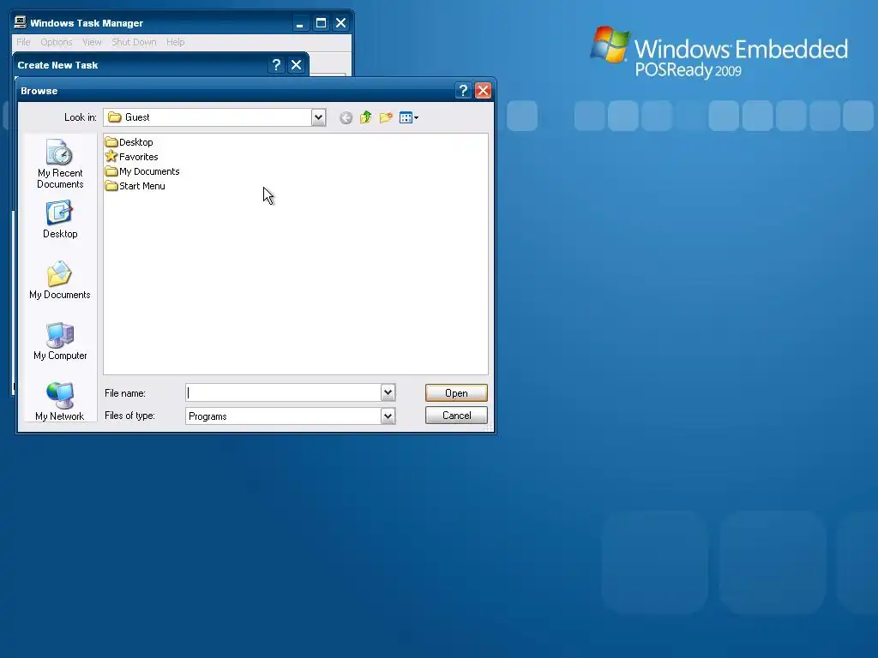Open Options menu in Task Manager
Screen dimensions: 878x658
point(57,42)
